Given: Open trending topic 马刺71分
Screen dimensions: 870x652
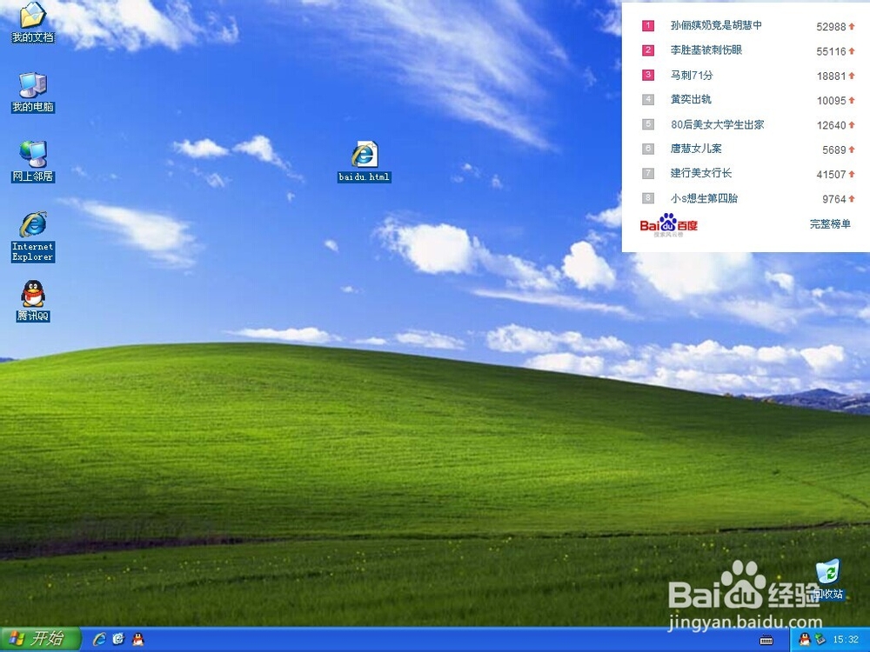Looking at the screenshot, I should click(692, 76).
